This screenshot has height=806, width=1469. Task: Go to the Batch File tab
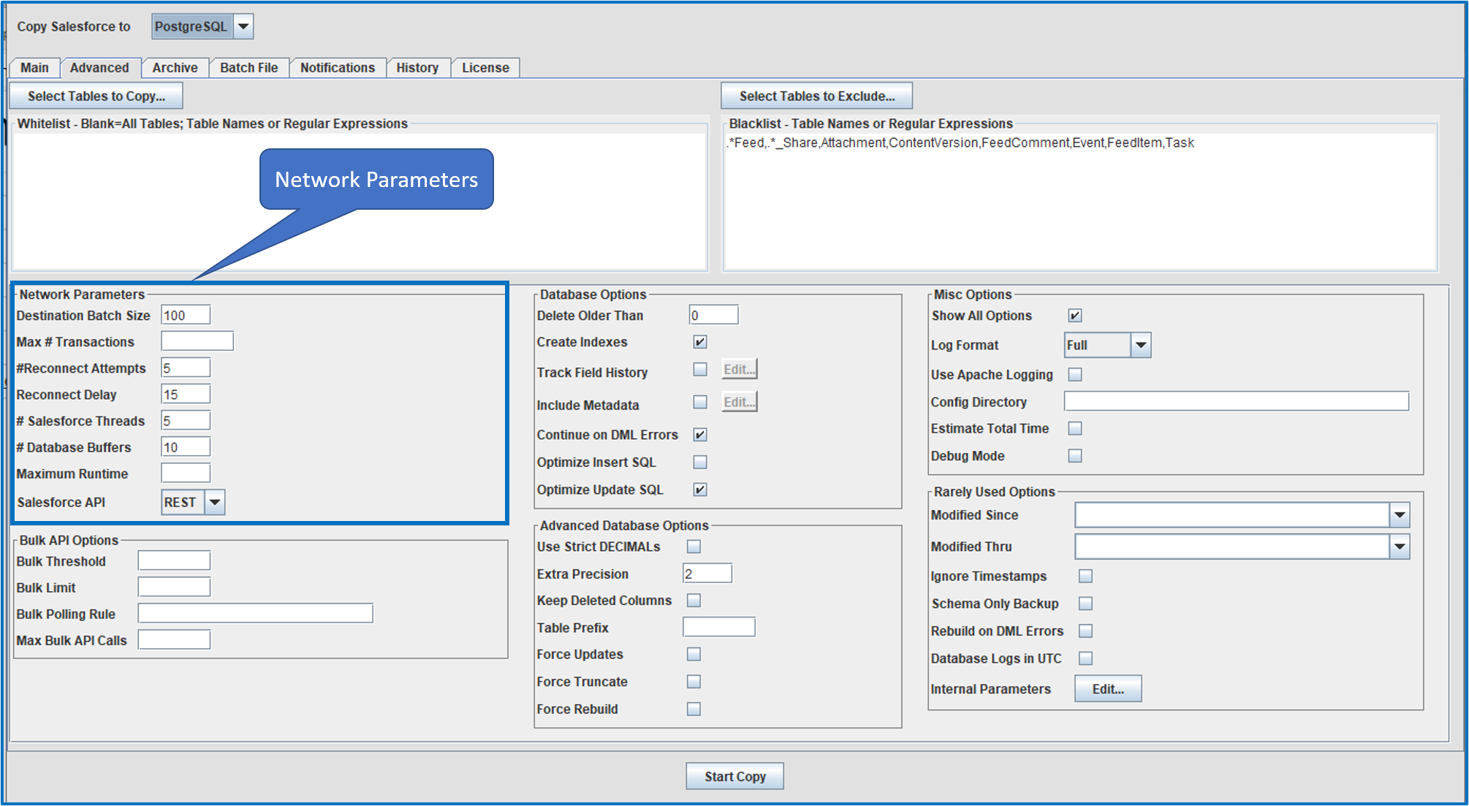click(249, 68)
